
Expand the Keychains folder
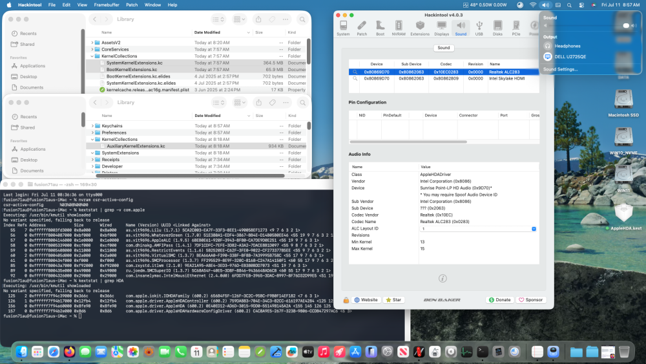[x=92, y=125]
